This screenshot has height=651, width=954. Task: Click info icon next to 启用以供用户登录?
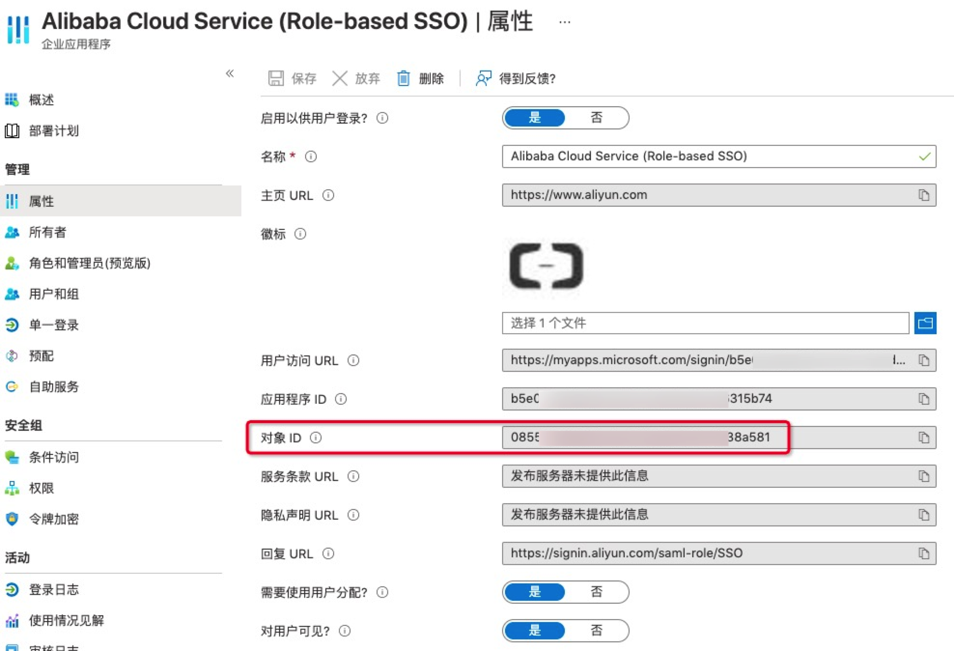[x=382, y=118]
